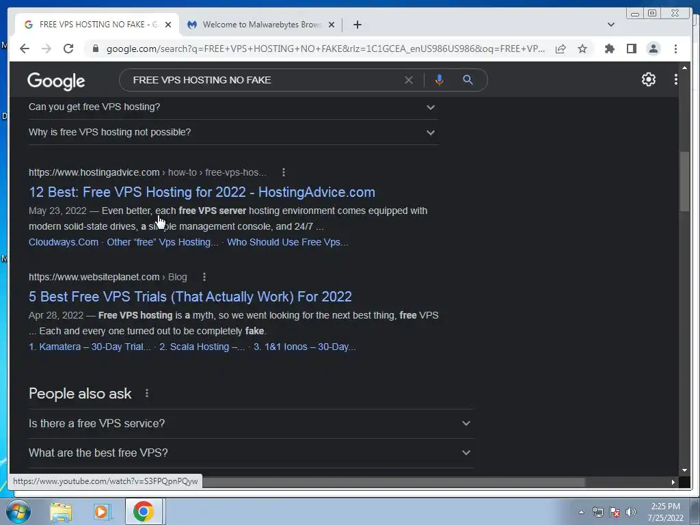700x525 pixels.
Task: Open '2. Scala Hosting' sitelink
Action: click(202, 347)
